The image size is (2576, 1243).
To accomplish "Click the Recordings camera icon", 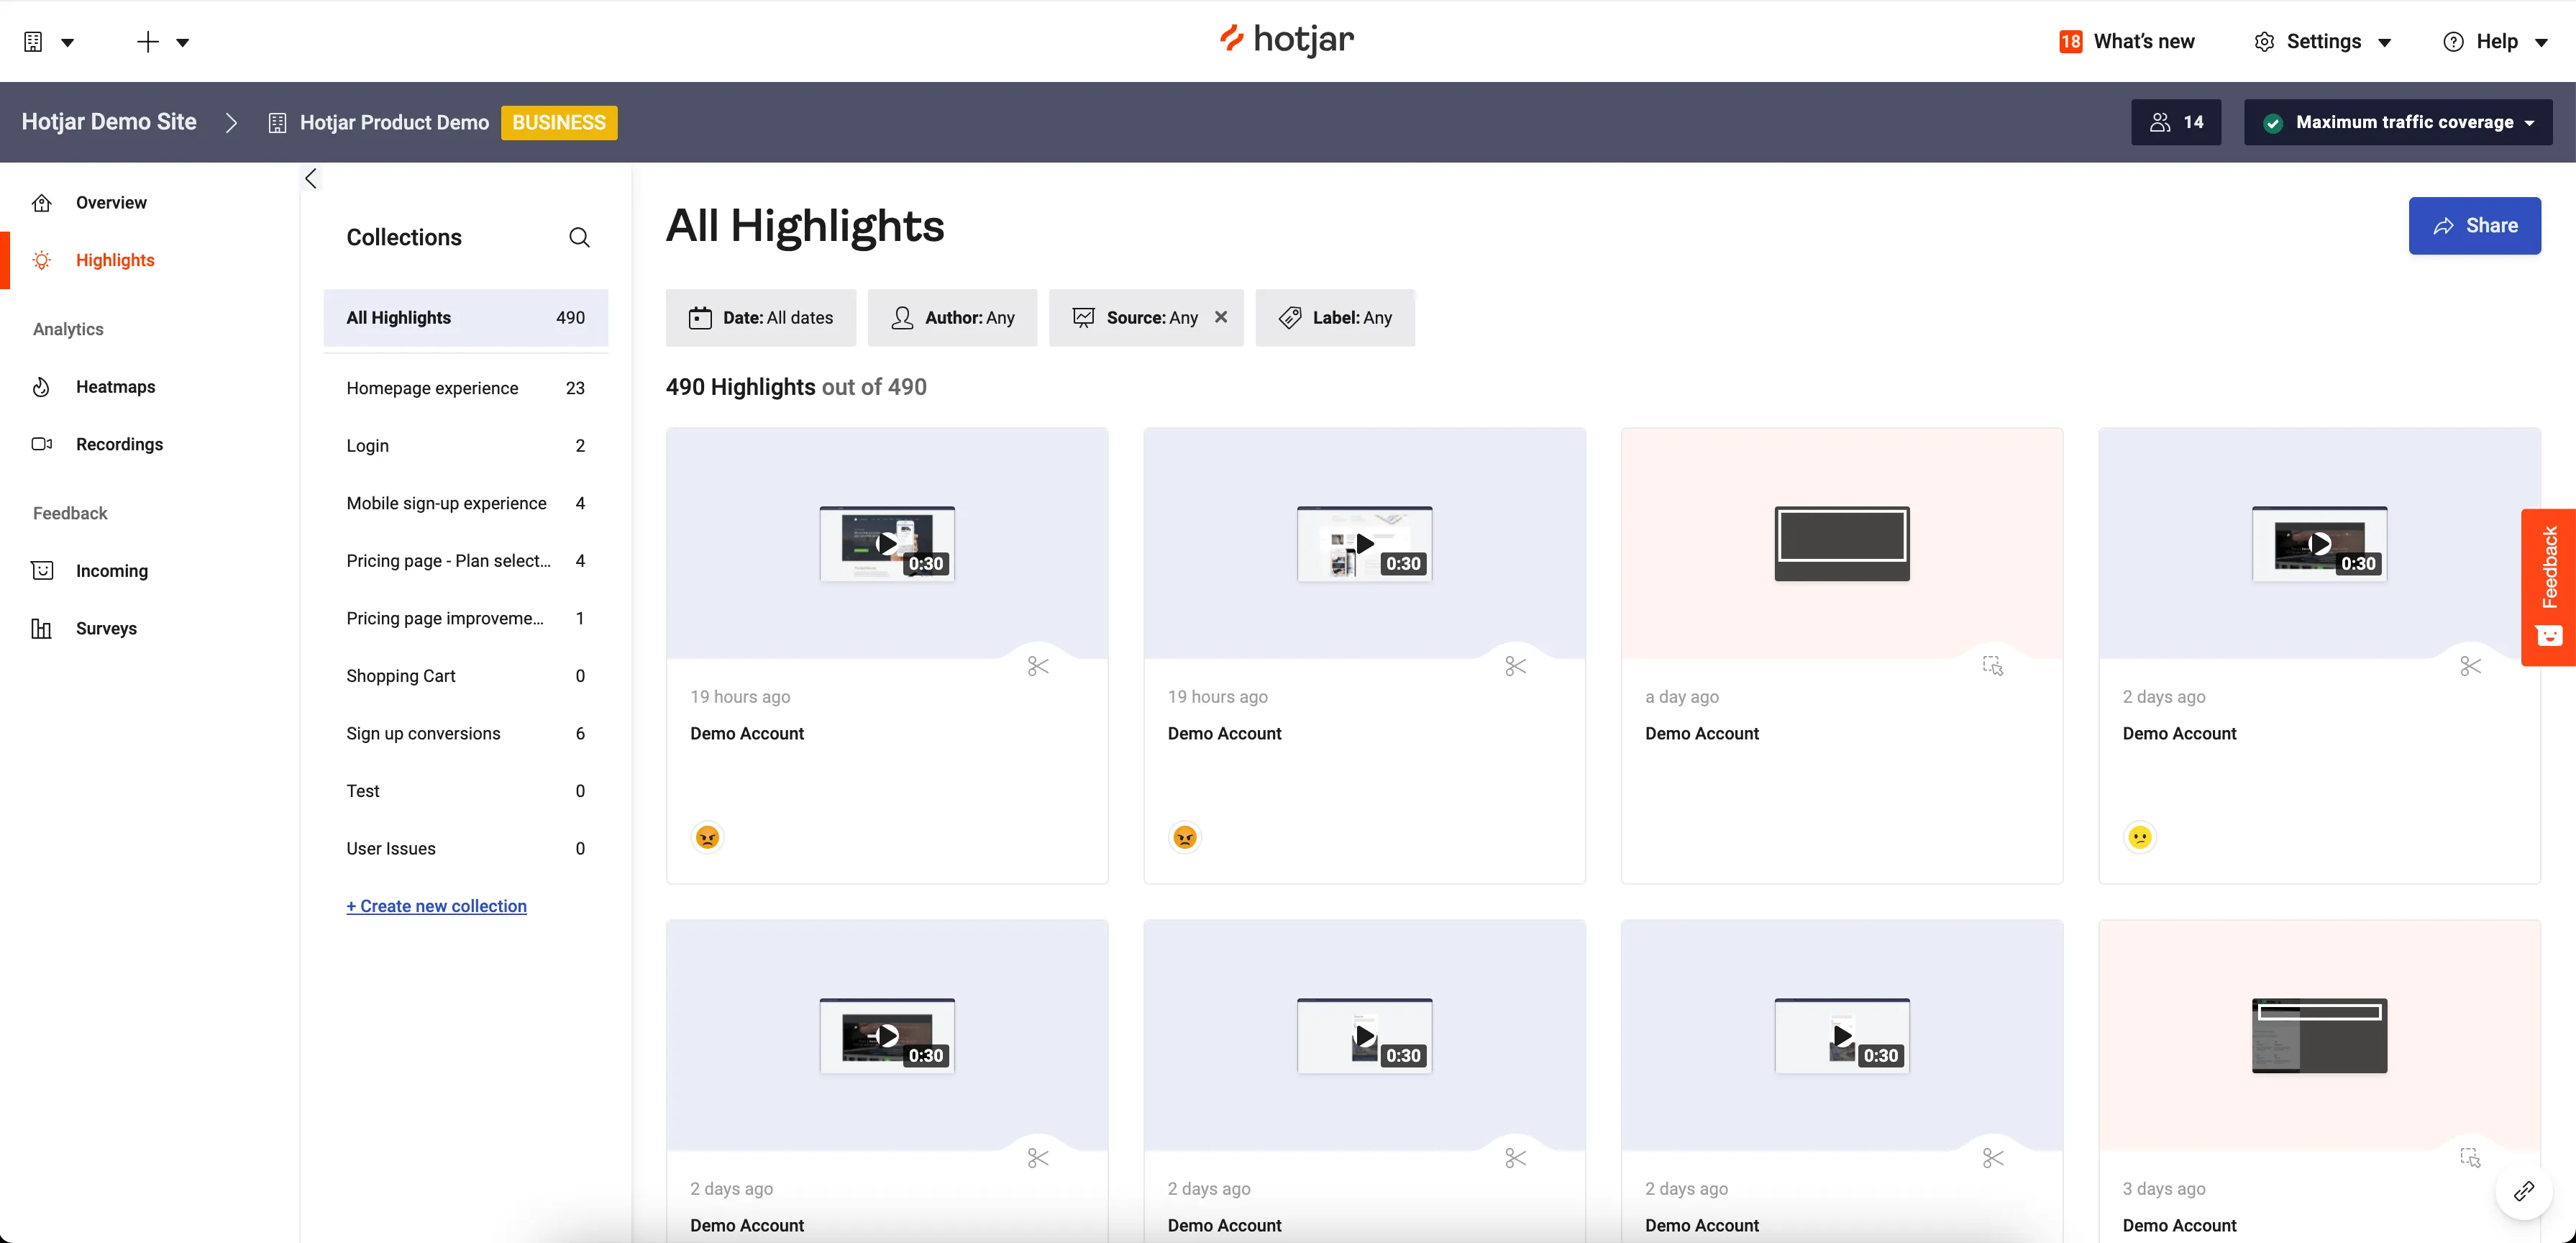I will click(42, 444).
